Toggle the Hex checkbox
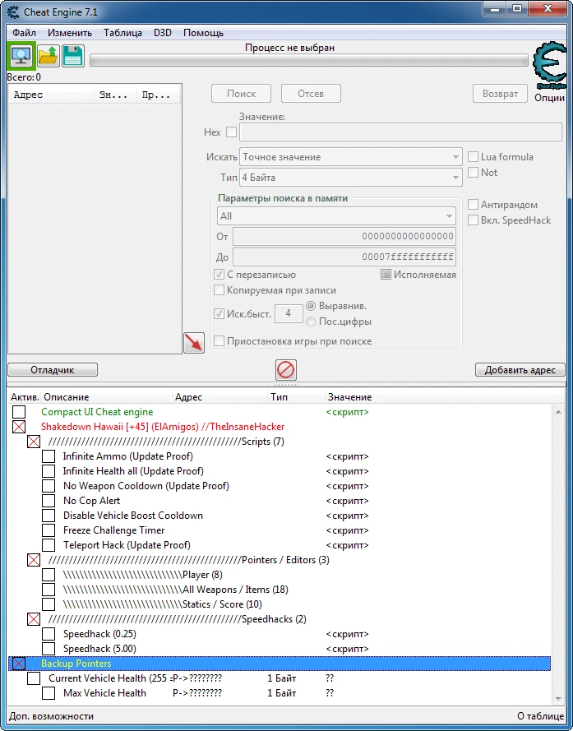The height and width of the screenshot is (731, 573). [x=231, y=132]
